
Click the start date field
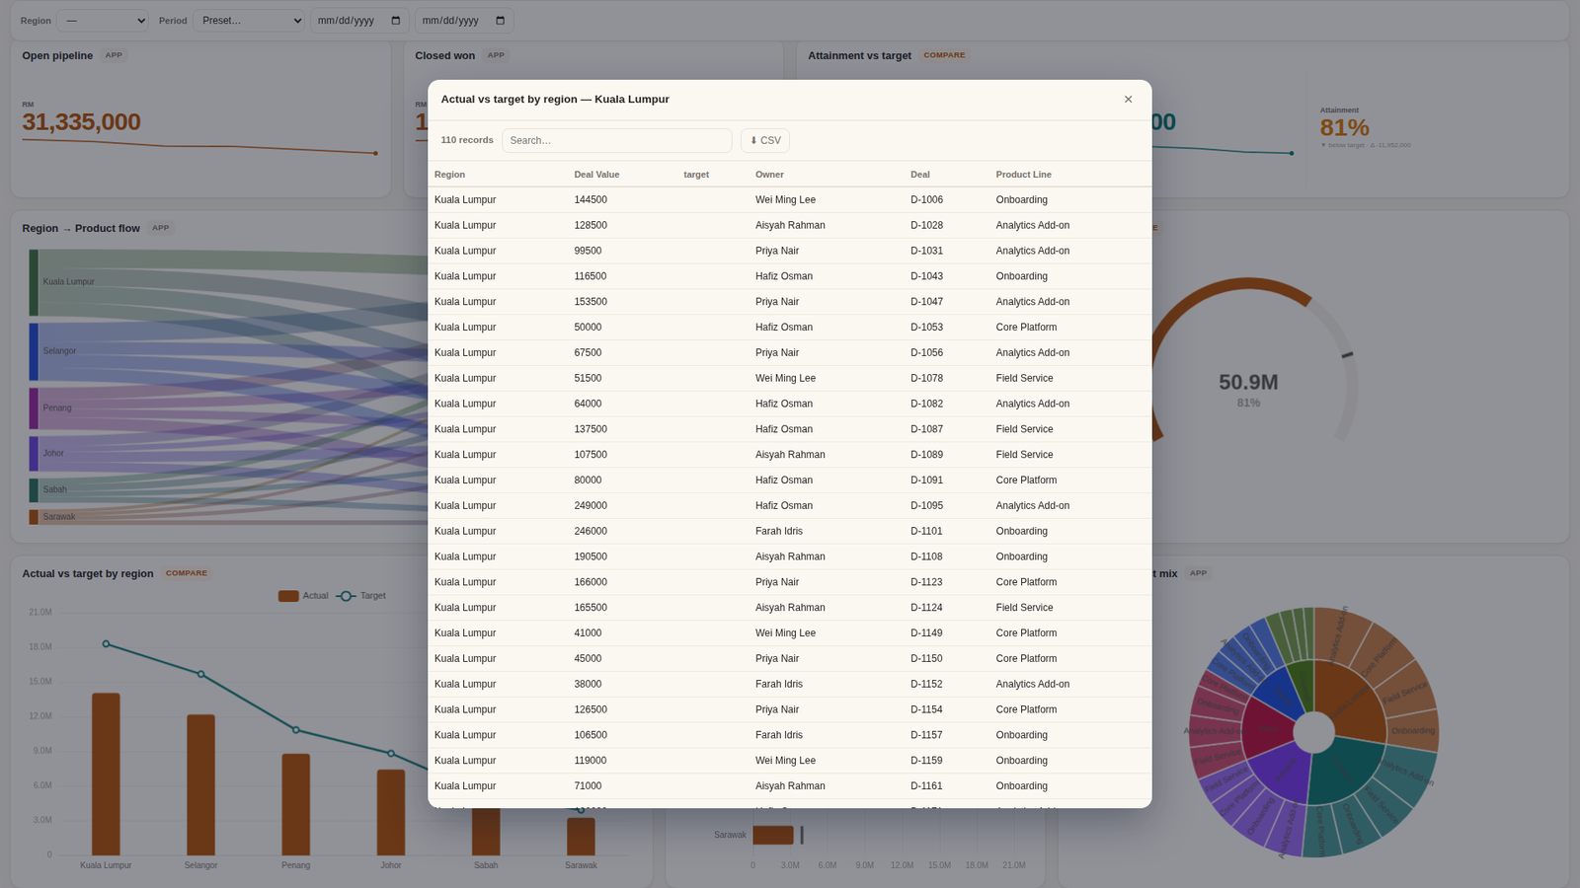click(x=359, y=21)
